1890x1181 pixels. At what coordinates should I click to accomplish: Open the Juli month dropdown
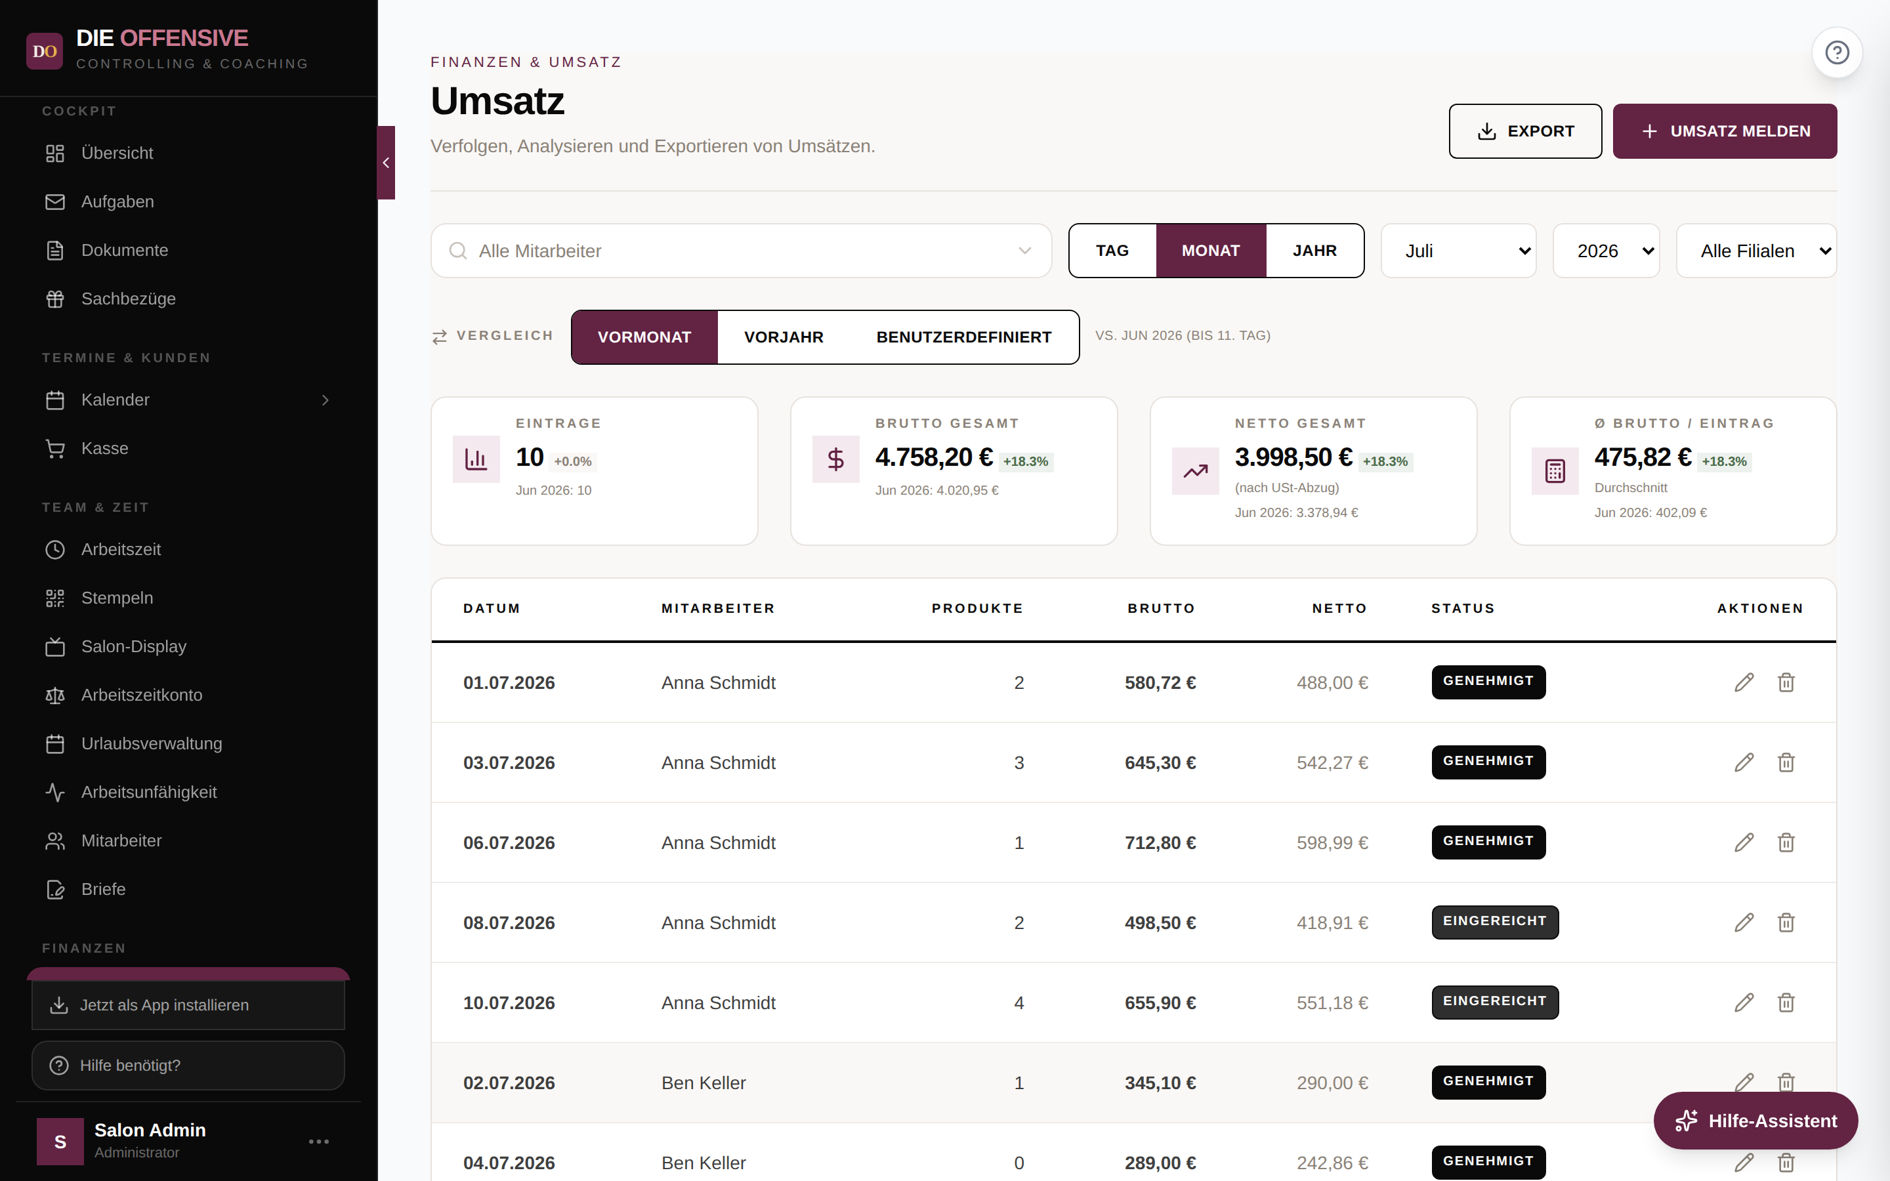pyautogui.click(x=1458, y=251)
